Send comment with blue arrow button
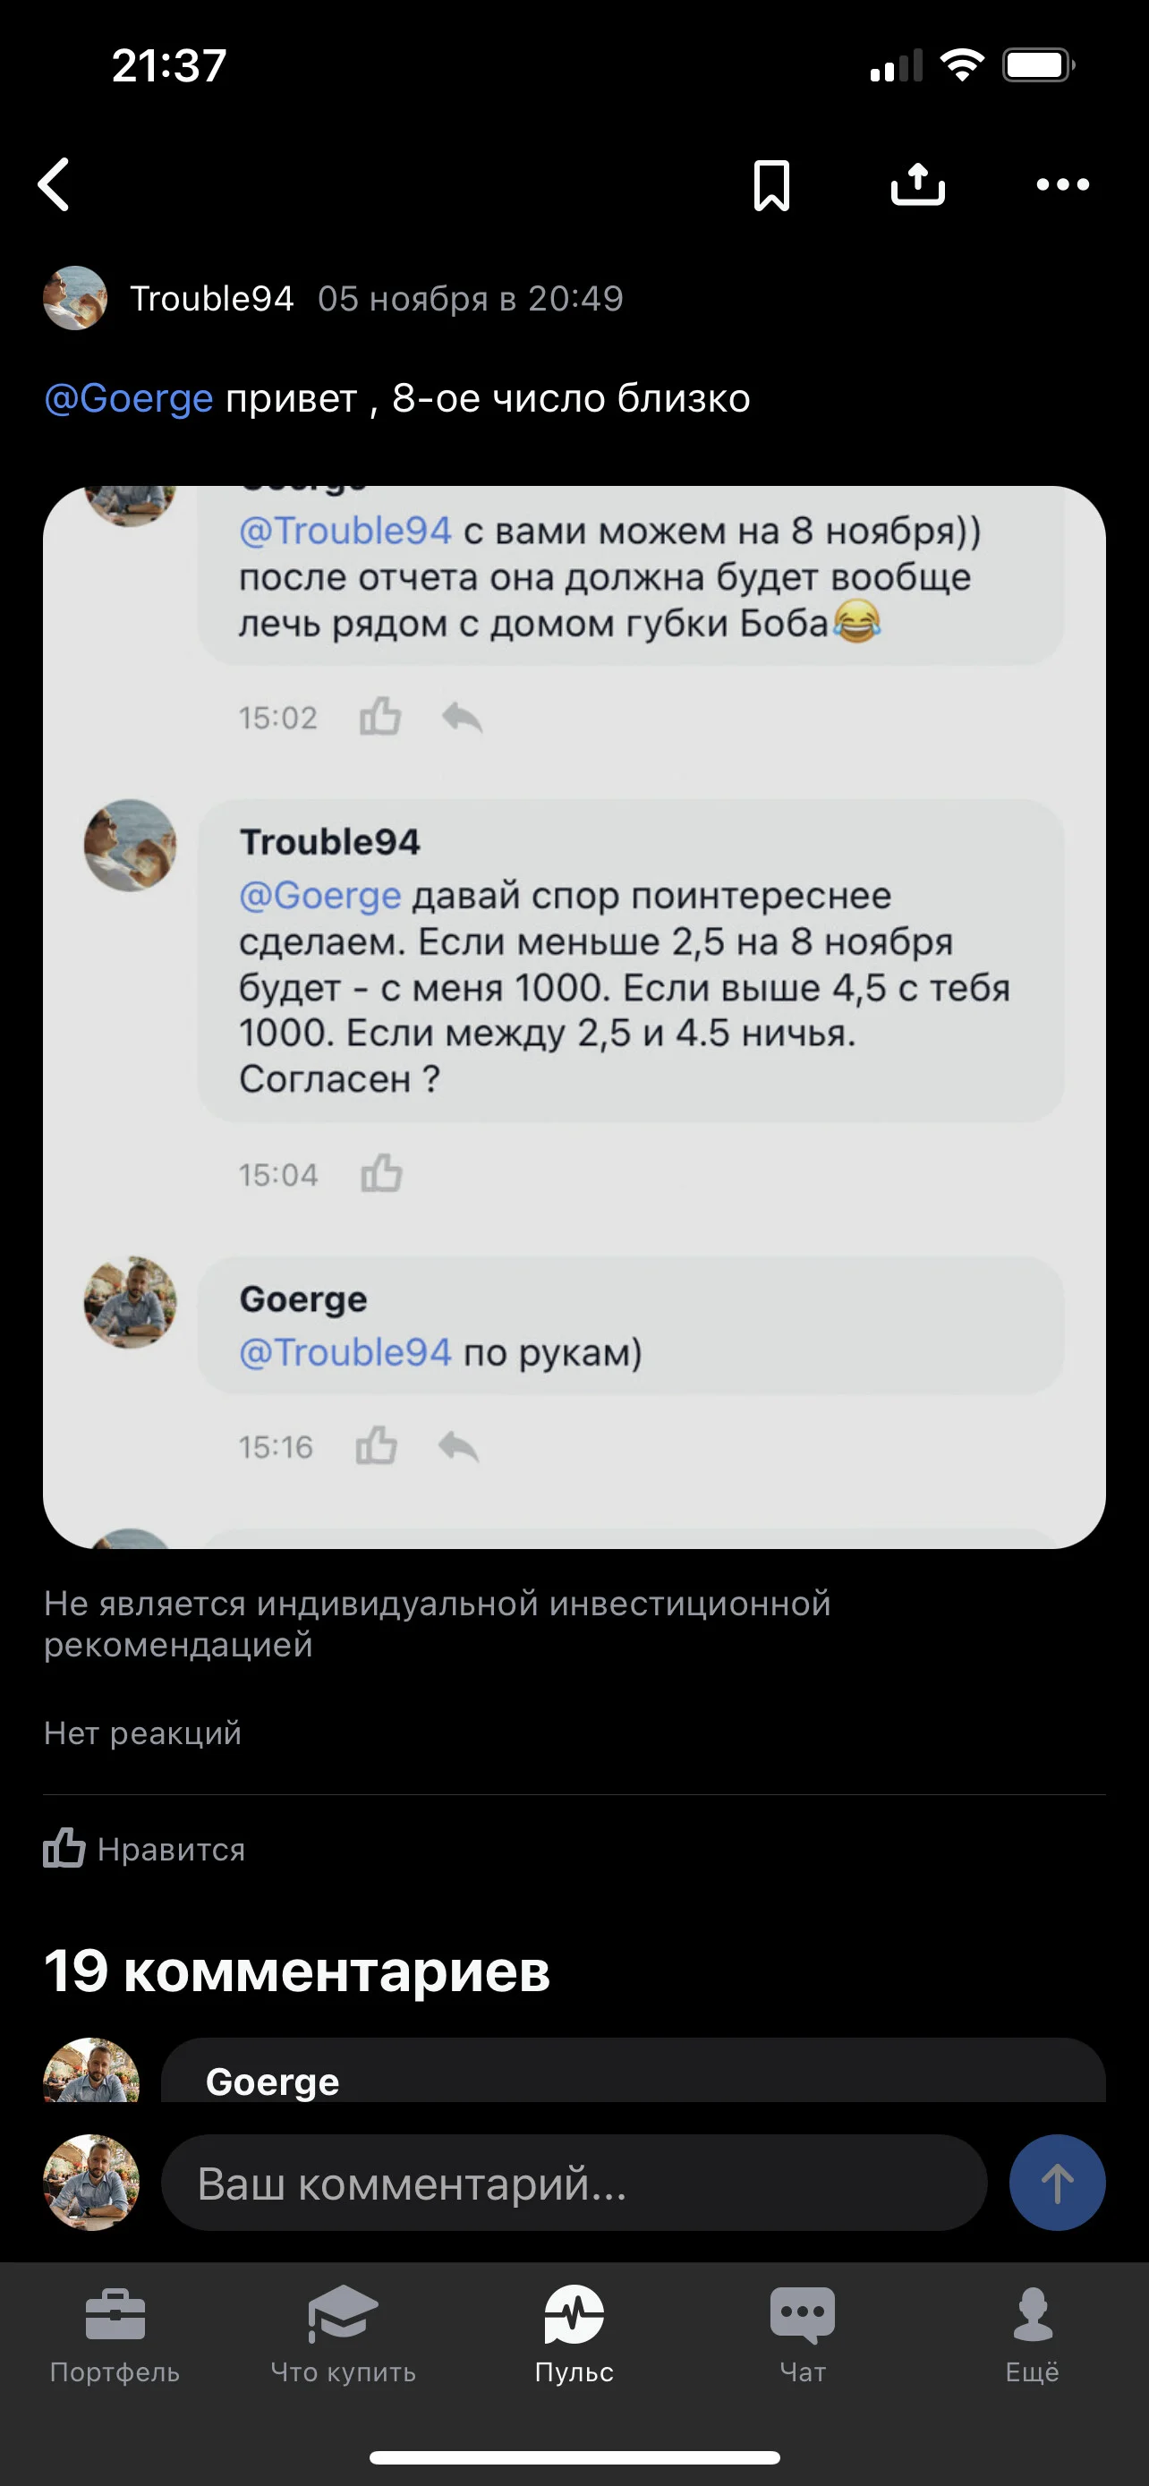The image size is (1149, 2486). point(1057,2183)
